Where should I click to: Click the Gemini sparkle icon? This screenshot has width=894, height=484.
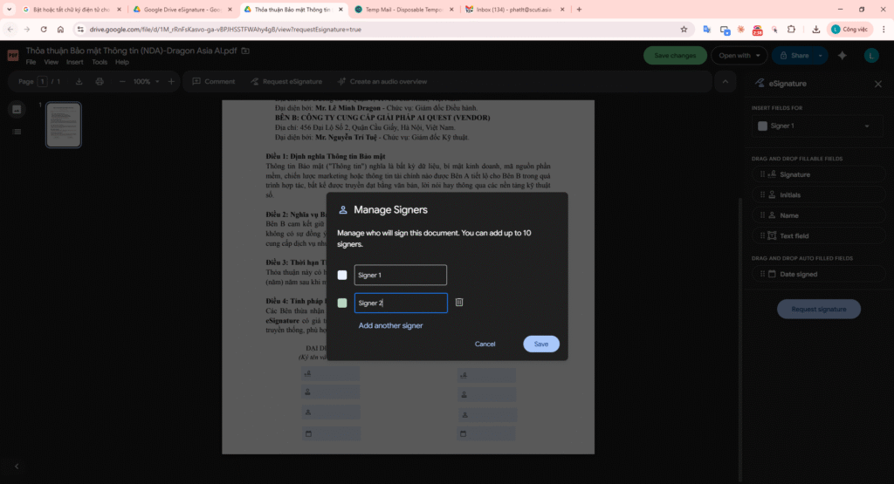click(x=842, y=56)
